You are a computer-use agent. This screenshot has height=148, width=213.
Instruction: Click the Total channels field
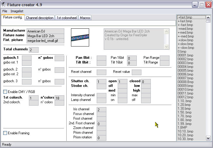tap(34, 50)
